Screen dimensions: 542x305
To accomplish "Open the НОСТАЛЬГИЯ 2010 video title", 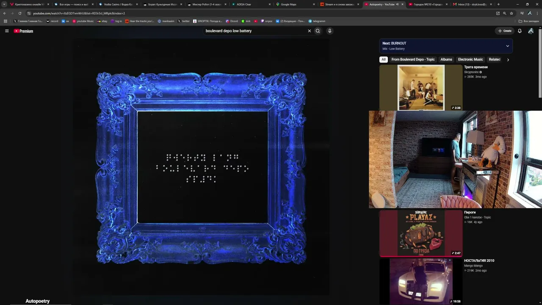I will coord(479,261).
